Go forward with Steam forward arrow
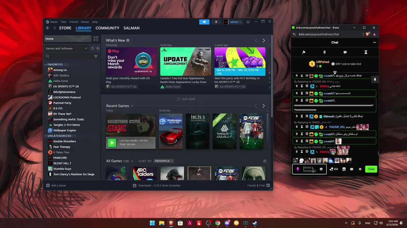This screenshot has height=228, width=407. click(54, 28)
